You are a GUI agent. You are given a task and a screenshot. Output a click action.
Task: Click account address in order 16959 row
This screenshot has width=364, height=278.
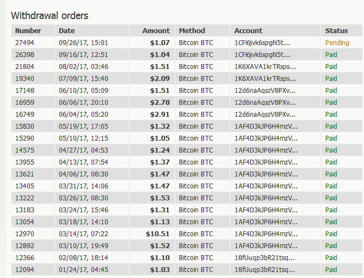262,103
